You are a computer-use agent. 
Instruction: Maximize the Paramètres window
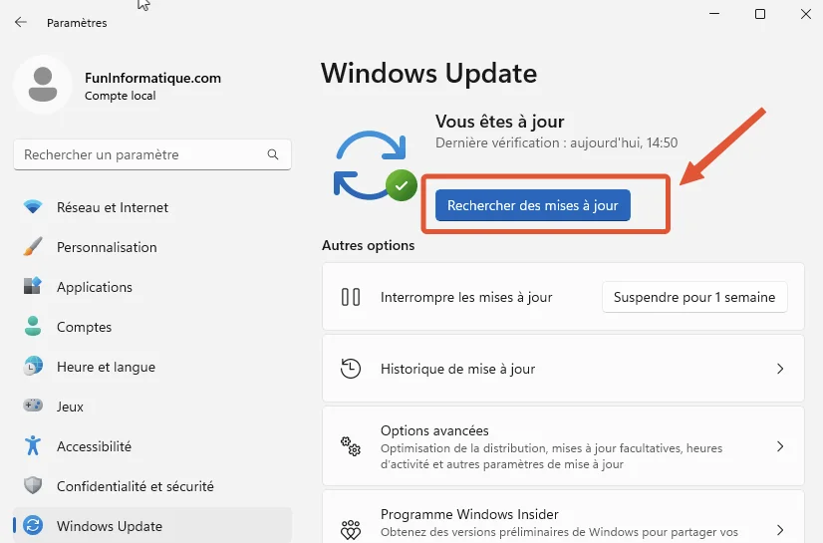click(x=760, y=14)
